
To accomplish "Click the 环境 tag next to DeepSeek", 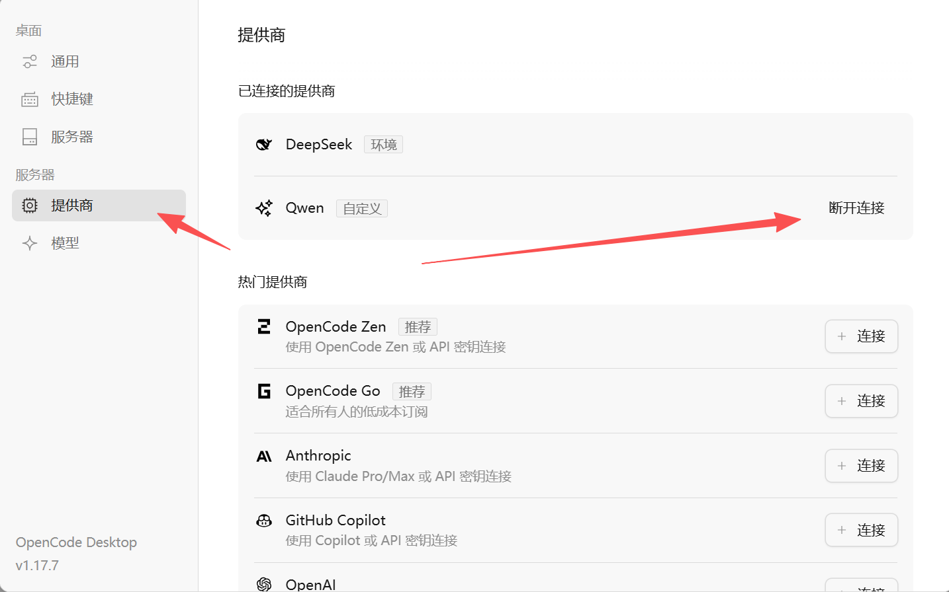I will [x=384, y=145].
